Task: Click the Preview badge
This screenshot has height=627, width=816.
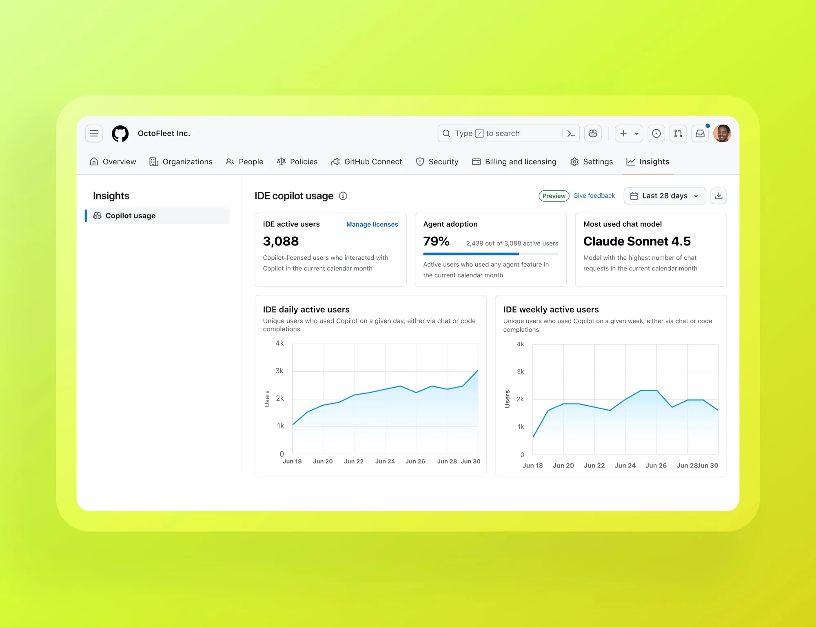Action: pos(554,196)
